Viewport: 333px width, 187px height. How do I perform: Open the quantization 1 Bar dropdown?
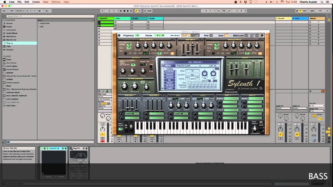pos(47,11)
